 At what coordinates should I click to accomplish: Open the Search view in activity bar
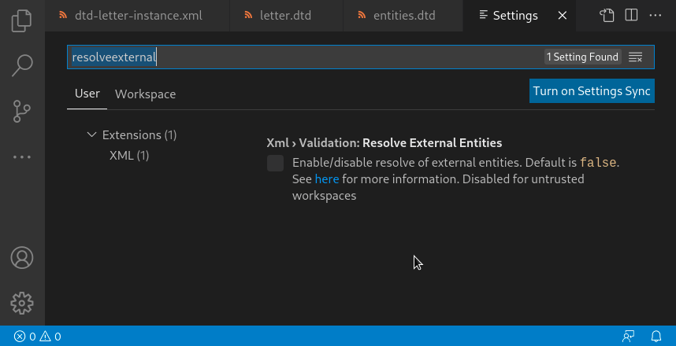point(22,65)
